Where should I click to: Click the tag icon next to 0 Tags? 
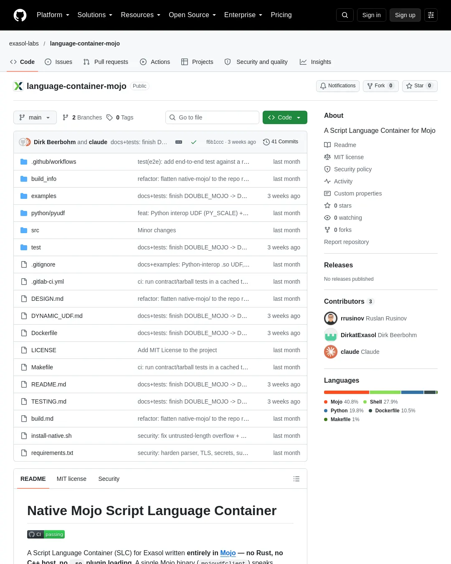[x=109, y=117]
